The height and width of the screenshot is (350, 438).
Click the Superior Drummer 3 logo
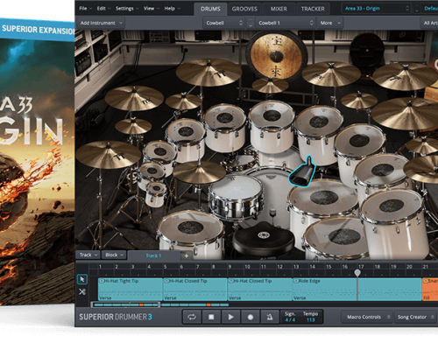tap(116, 317)
